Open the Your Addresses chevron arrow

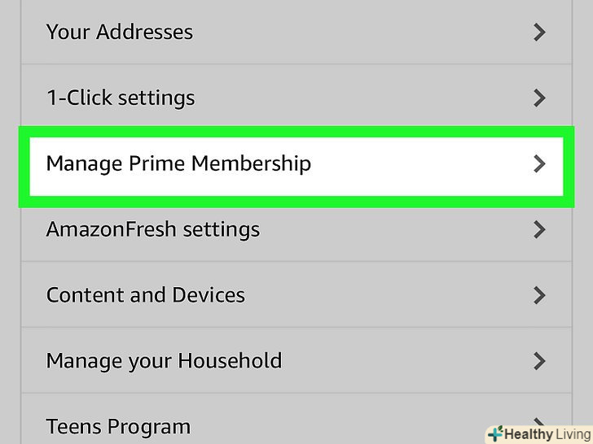point(538,33)
